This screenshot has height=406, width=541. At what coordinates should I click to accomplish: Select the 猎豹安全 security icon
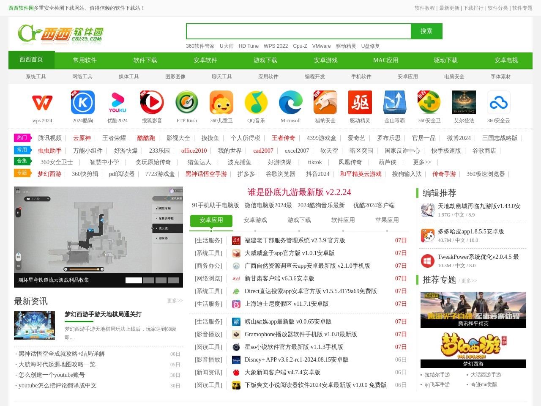point(325,102)
